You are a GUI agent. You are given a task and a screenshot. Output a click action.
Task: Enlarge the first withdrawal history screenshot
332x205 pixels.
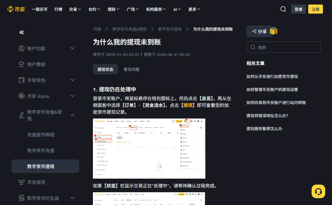click(149, 148)
